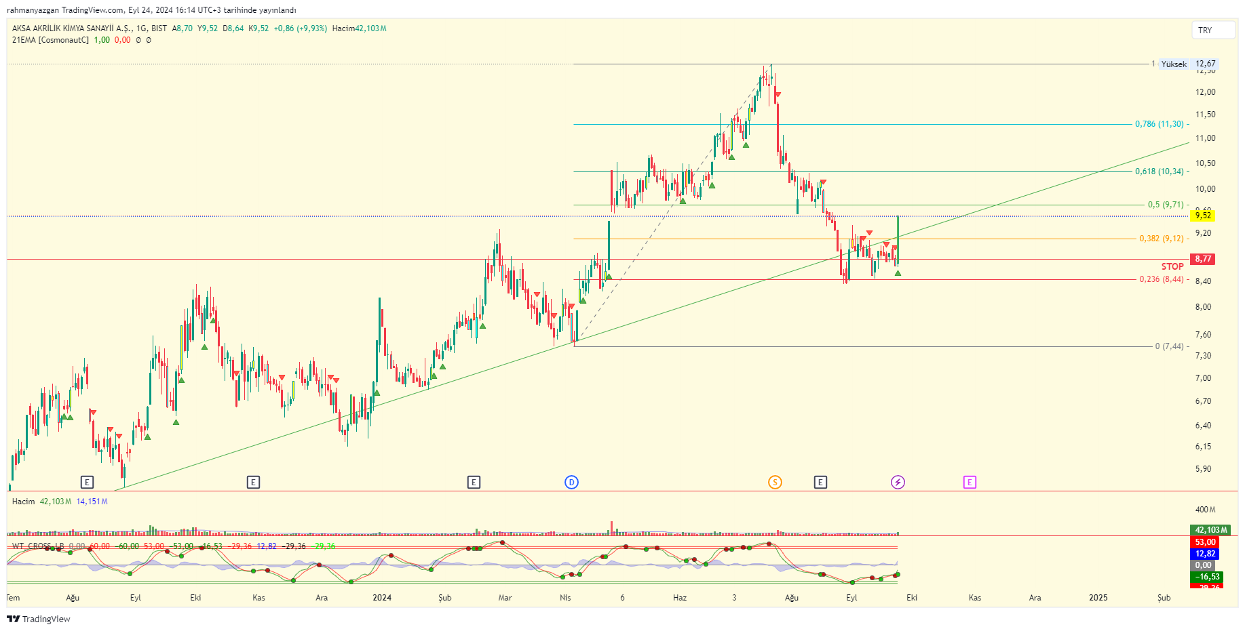Click the publisher line rahmanyazgan TradingView.com
The image size is (1245, 631).
(x=151, y=10)
